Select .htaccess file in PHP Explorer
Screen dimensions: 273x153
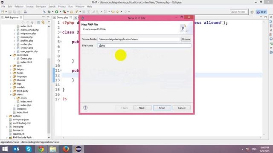pyautogui.click(x=21, y=109)
